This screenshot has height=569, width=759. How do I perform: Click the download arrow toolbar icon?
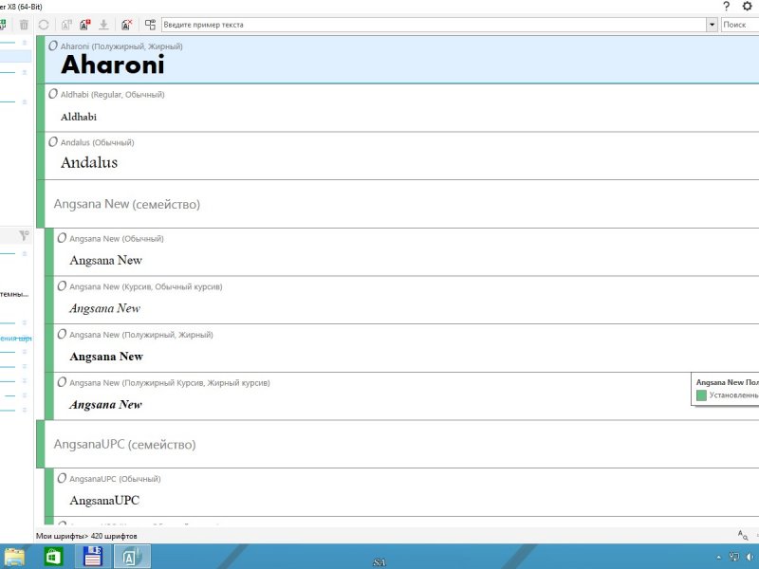coord(103,25)
